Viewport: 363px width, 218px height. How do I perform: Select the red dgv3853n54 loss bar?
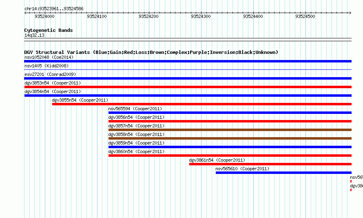(x=188, y=87)
